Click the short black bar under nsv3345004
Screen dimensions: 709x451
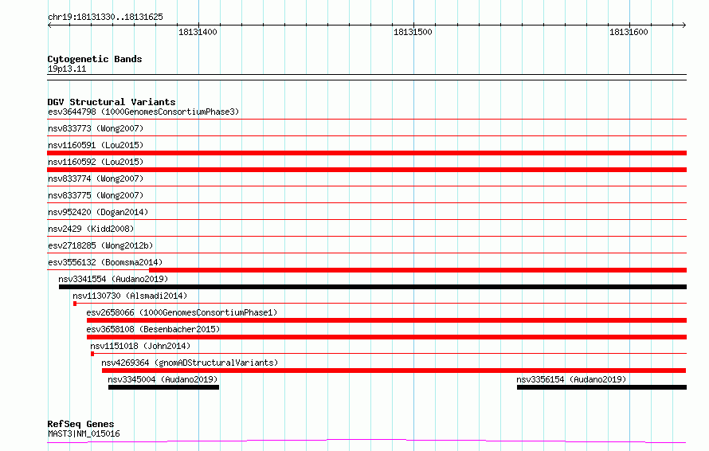point(163,387)
